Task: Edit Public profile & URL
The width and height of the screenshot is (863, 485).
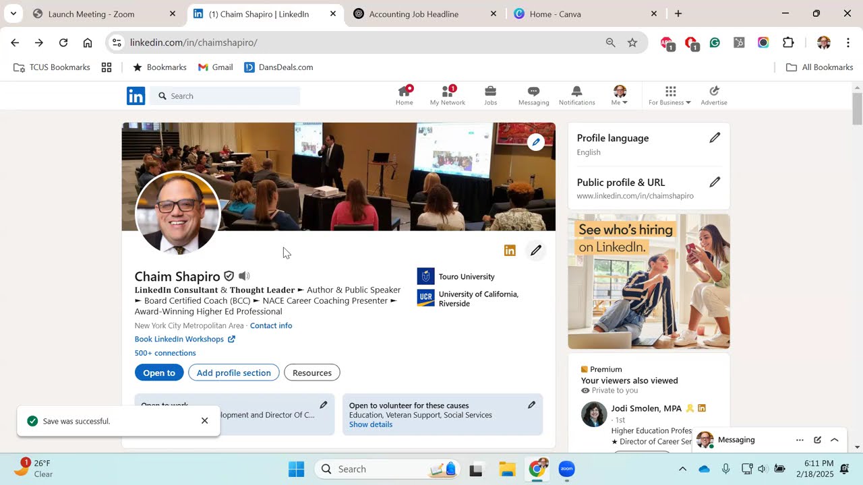Action: (715, 182)
